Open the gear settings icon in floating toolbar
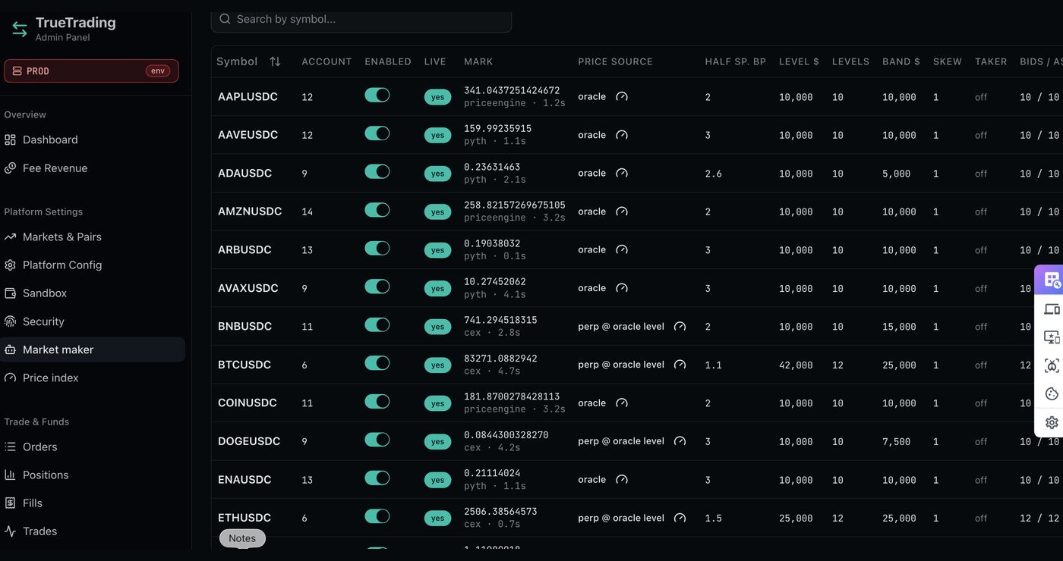 [1052, 422]
